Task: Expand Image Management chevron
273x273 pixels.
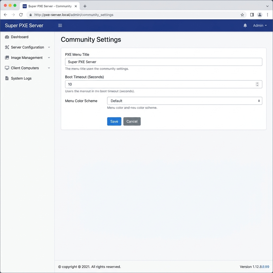Action: pyautogui.click(x=49, y=58)
